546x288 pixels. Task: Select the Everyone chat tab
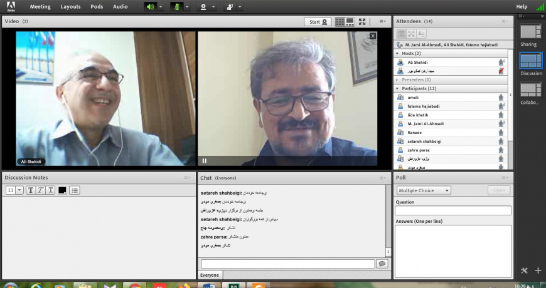209,275
